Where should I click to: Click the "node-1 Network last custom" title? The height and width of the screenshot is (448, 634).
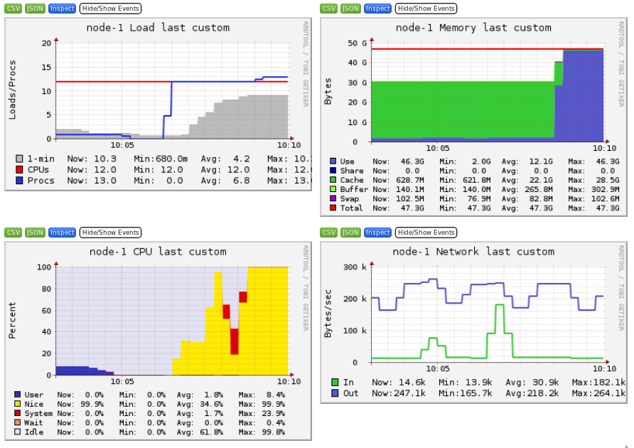(473, 251)
